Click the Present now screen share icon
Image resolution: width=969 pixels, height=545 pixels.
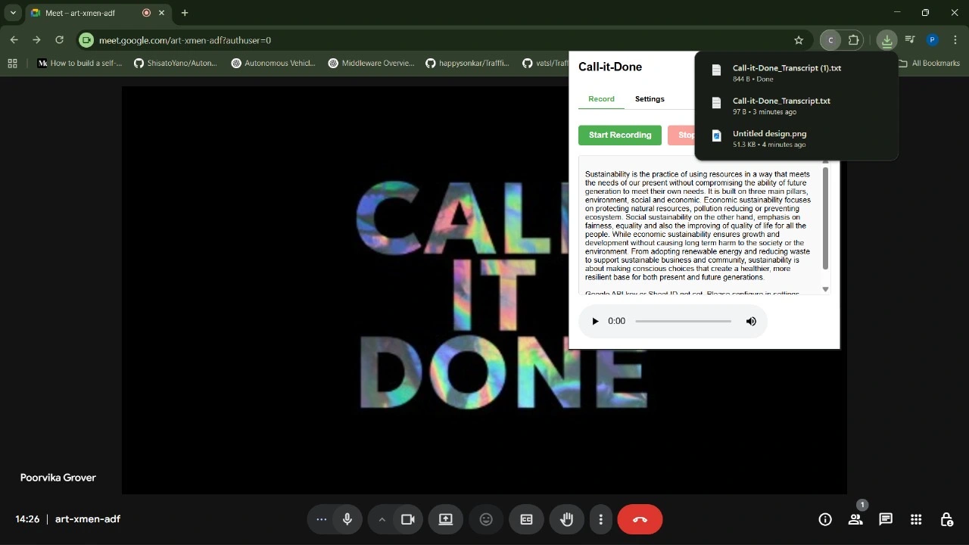pos(445,519)
